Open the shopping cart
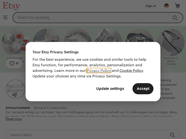Viewport: 186px width, 139px height. pos(177,6)
